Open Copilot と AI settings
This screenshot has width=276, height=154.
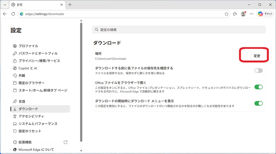[40, 68]
